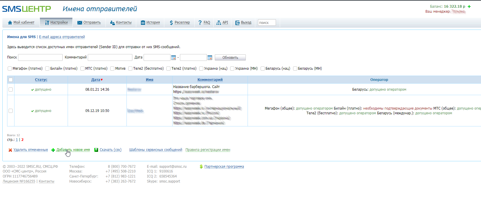481x205 pixels.
Task: Click the green plus add-name icon
Action: tap(53, 150)
